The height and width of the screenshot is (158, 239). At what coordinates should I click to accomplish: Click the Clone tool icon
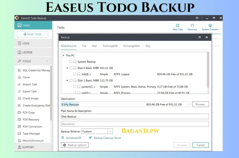click(19, 77)
